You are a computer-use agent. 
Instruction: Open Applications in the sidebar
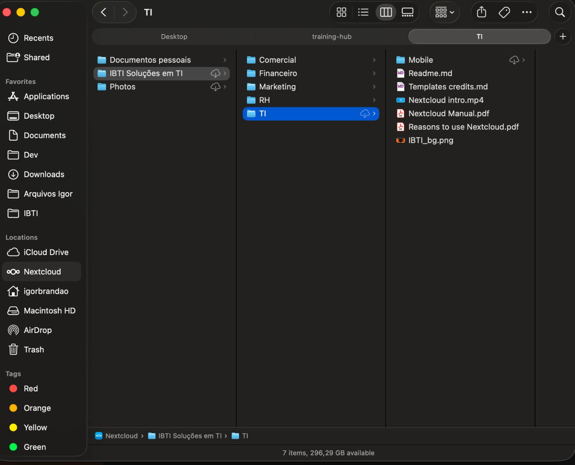41,97
